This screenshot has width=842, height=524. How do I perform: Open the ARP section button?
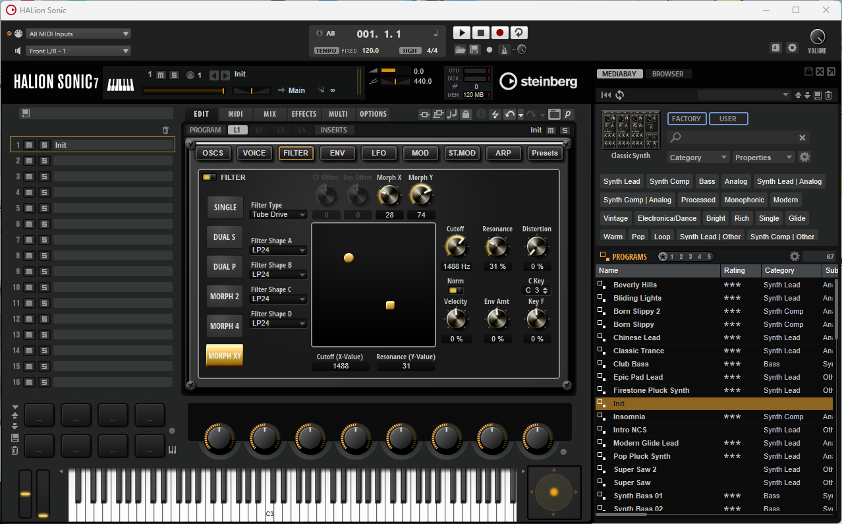503,153
